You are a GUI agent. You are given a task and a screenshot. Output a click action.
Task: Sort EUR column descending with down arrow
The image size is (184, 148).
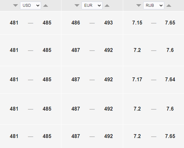(77, 5)
